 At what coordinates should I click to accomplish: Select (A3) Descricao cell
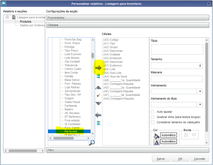[x=113, y=51]
